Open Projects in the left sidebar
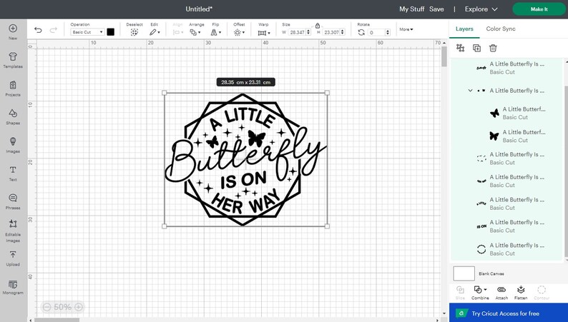 (x=13, y=89)
